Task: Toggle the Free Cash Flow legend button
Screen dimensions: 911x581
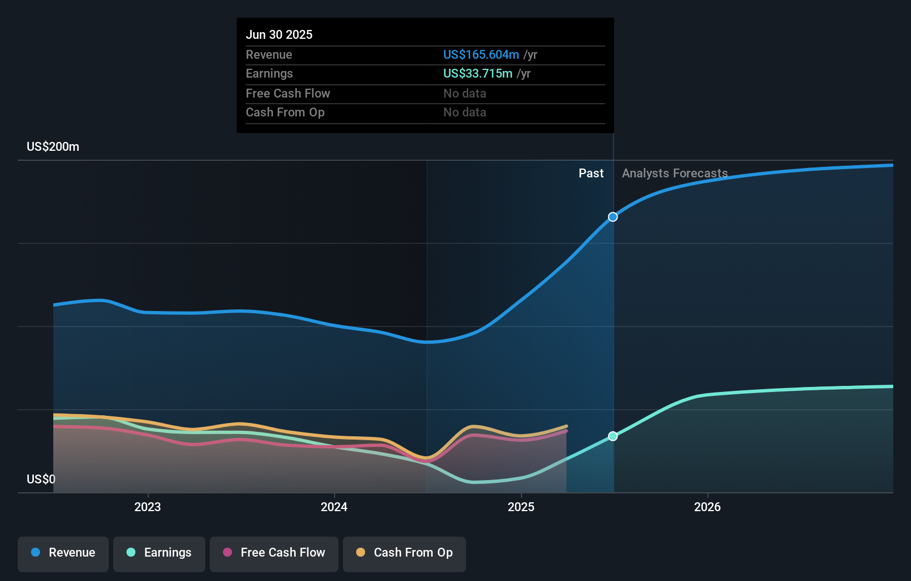Action: (x=274, y=554)
